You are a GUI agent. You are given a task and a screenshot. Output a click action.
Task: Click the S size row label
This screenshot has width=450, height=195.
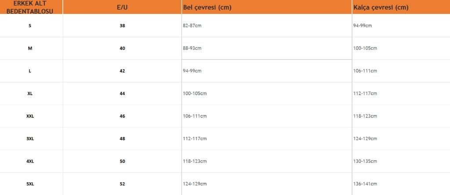pos(30,26)
